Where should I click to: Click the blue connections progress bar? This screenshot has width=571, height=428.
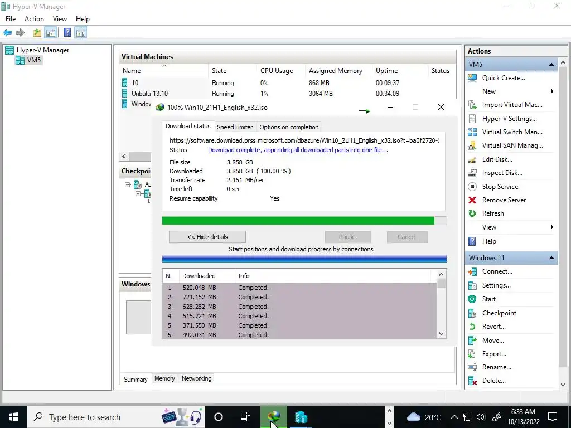(x=304, y=259)
